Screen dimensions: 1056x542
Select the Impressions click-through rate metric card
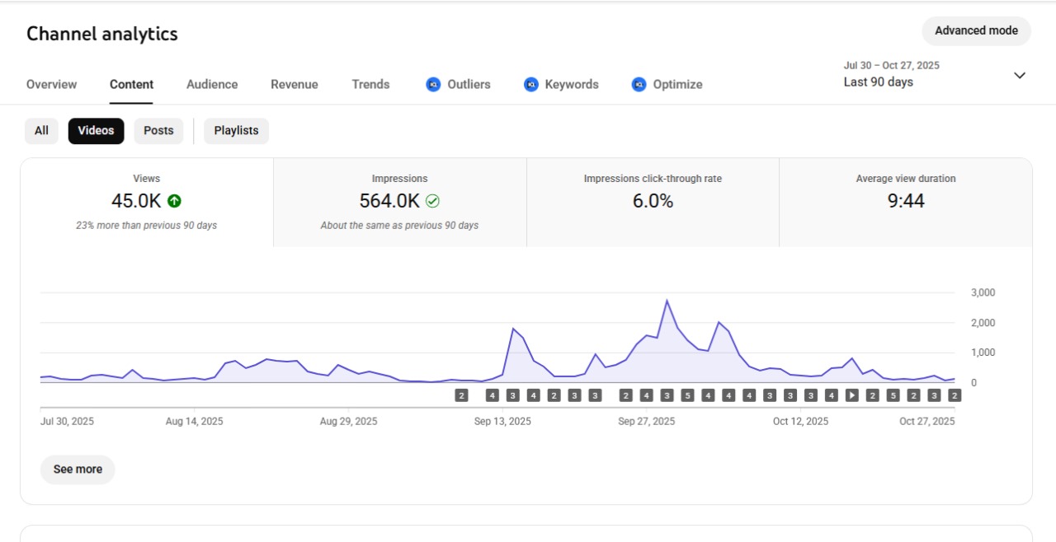653,203
